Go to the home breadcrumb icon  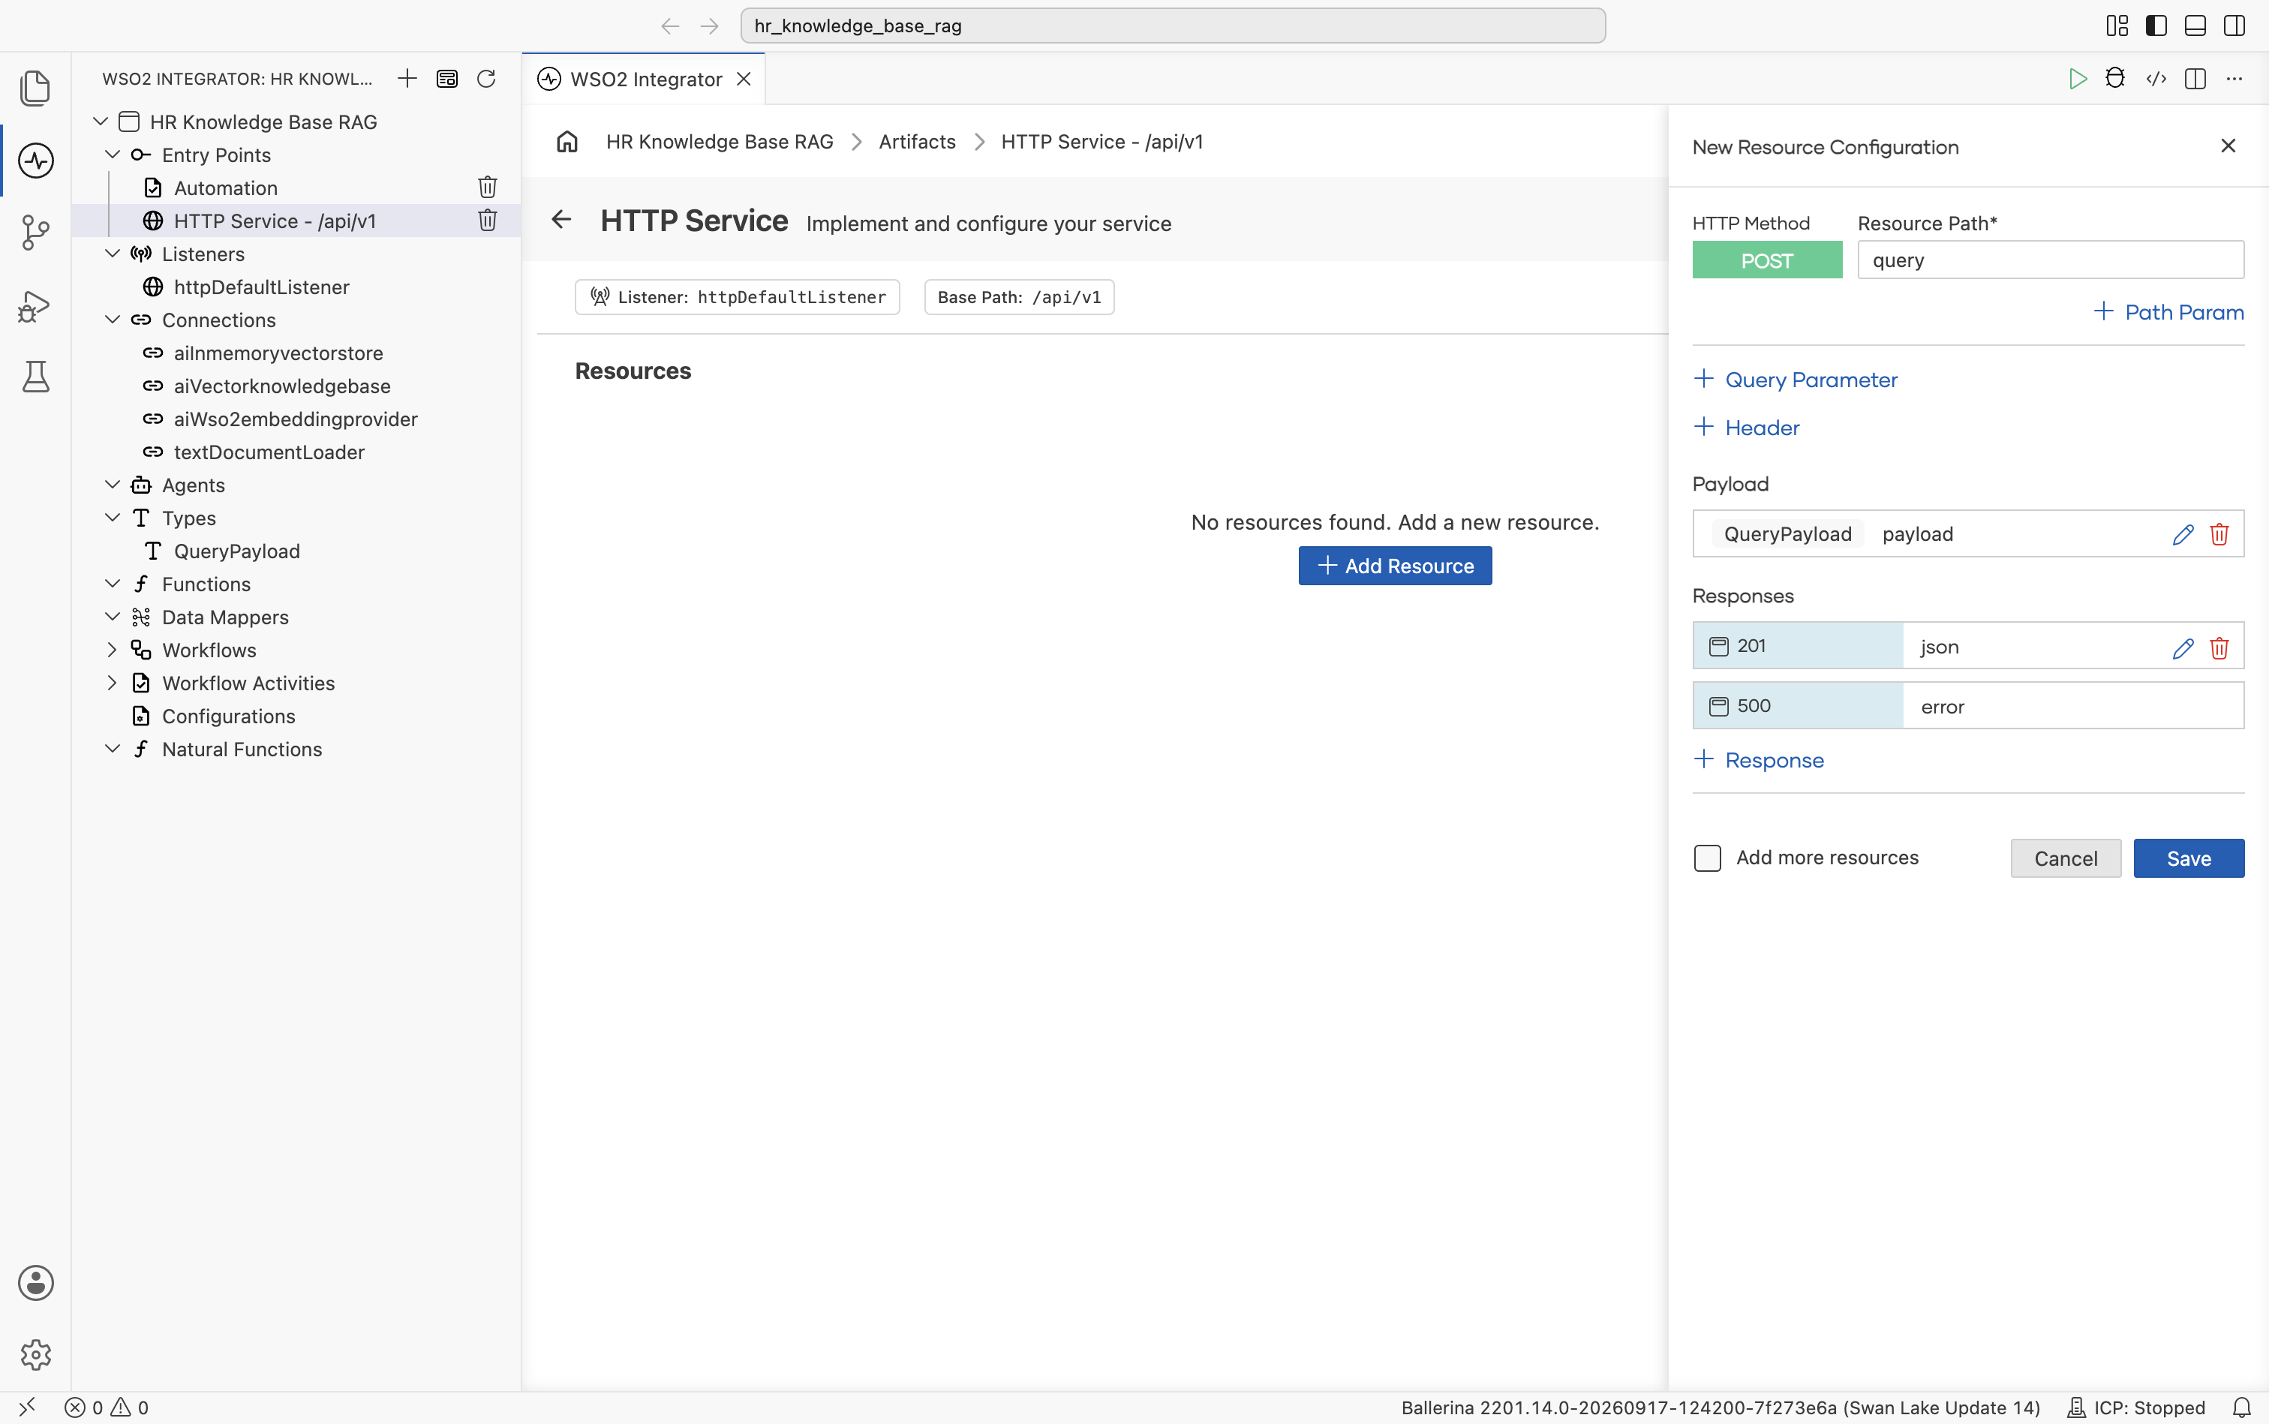(x=567, y=141)
